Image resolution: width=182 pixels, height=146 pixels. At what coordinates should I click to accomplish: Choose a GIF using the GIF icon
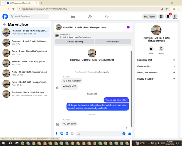pyautogui.click(x=72, y=134)
